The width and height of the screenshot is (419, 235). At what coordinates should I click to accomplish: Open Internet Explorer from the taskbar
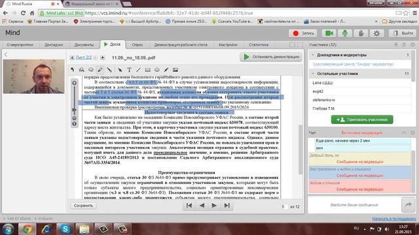(x=46, y=229)
